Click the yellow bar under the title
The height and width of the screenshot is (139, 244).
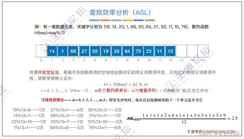127,20
